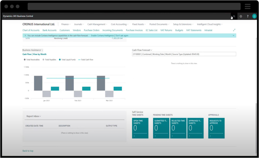Sort by Created Date-Time column

(x=34, y=126)
